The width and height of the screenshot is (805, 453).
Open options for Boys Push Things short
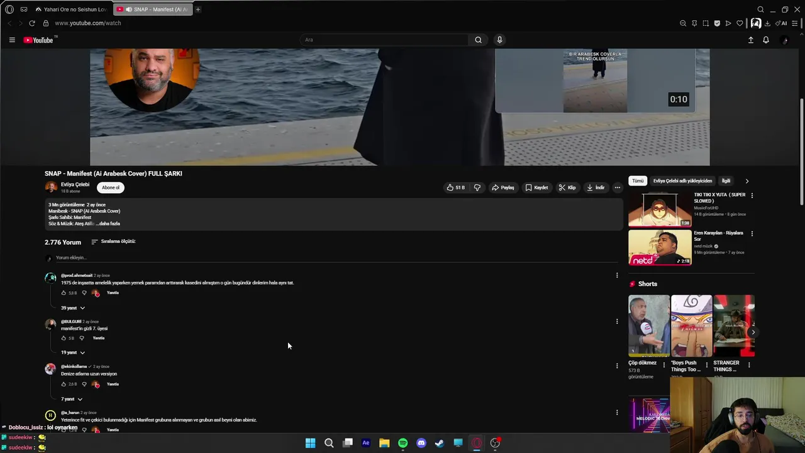coord(706,365)
